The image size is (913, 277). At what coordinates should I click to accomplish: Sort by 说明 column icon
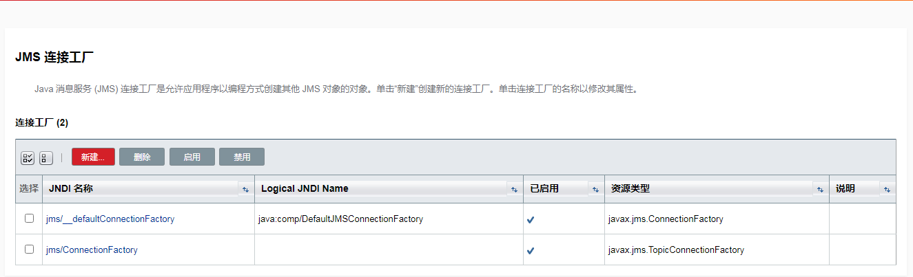(x=887, y=189)
